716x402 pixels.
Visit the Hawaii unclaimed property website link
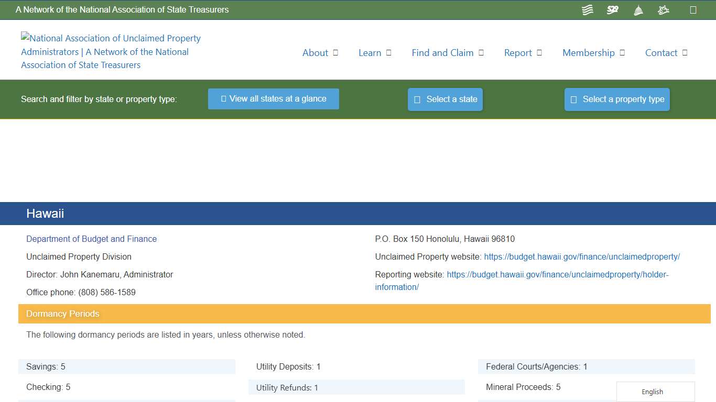582,256
